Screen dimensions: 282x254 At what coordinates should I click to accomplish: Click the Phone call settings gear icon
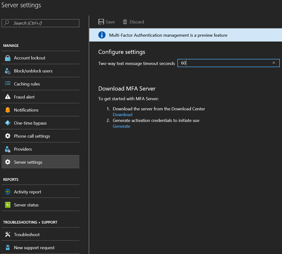pos(8,136)
